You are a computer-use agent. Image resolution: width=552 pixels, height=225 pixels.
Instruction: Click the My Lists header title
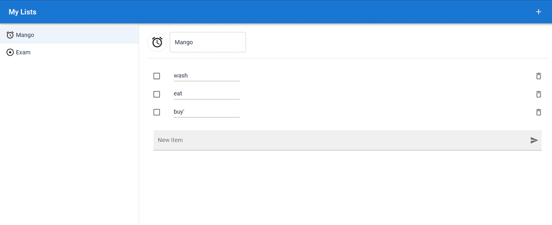pyautogui.click(x=22, y=12)
